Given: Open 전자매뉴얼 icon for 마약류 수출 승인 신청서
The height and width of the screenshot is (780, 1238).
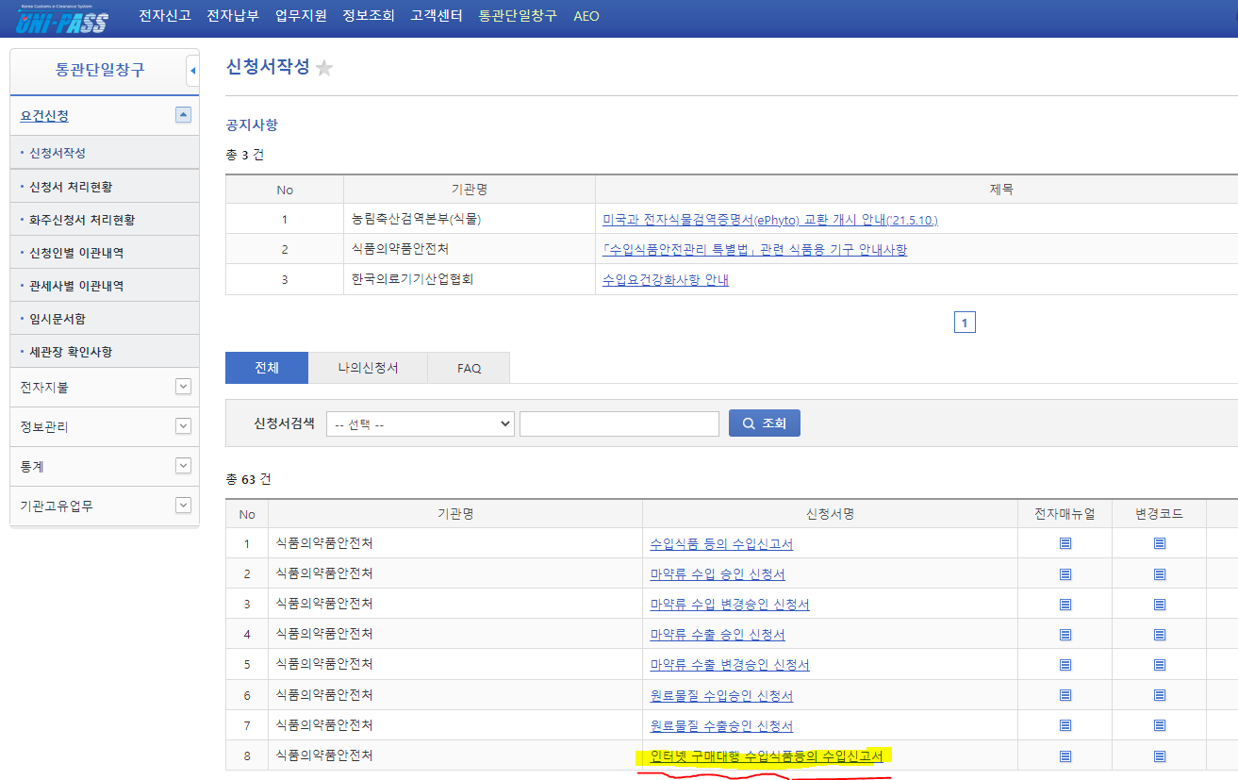Looking at the screenshot, I should point(1065,634).
